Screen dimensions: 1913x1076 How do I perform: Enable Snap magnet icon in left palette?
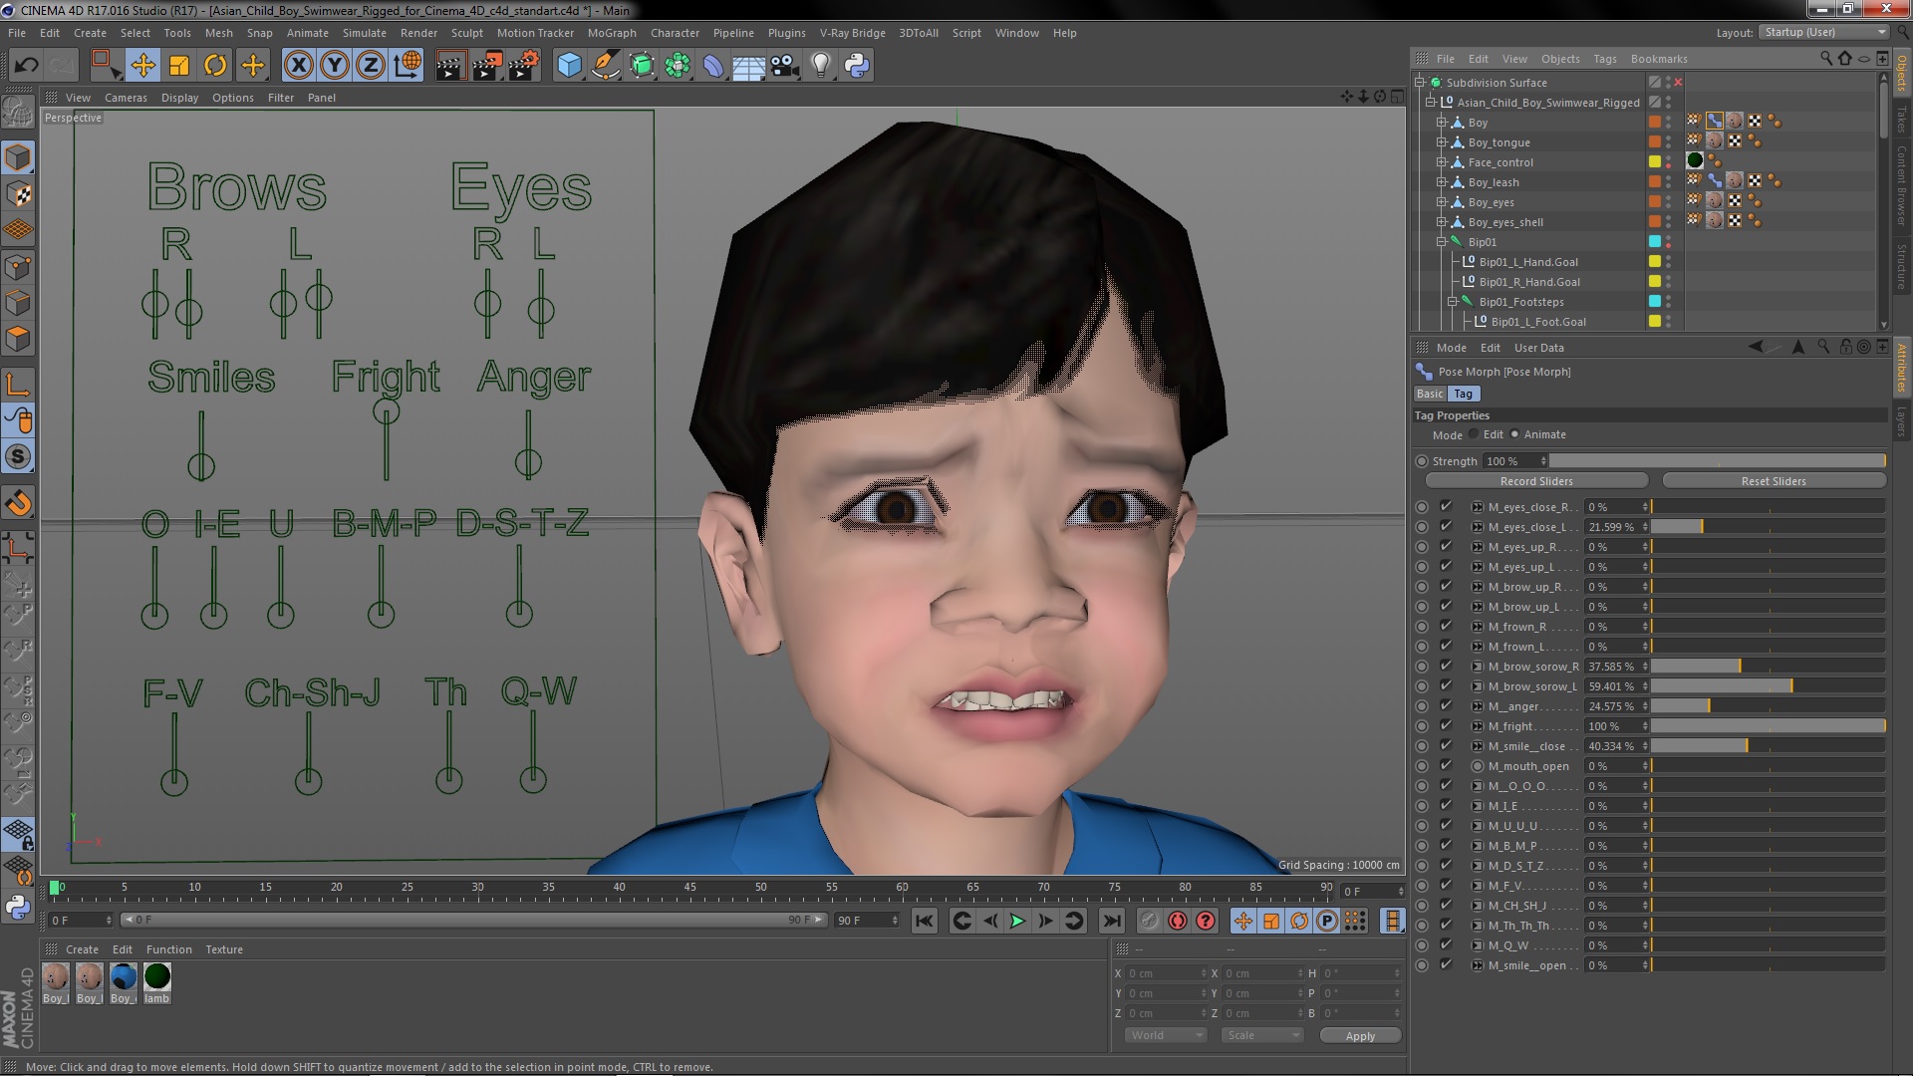pyautogui.click(x=18, y=503)
